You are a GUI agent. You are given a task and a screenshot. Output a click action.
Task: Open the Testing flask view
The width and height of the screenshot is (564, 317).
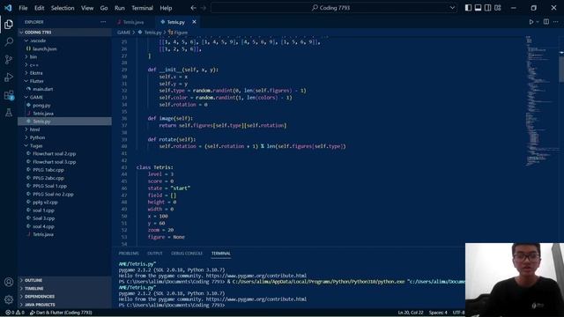coord(9,113)
